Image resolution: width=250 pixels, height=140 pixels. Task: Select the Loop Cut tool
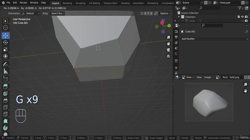pyautogui.click(x=5, y=107)
